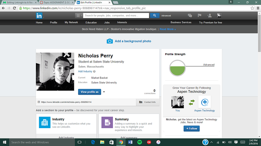Click the Nicholas Perry name heading
The height and width of the screenshot is (146, 261).
[x=96, y=56]
